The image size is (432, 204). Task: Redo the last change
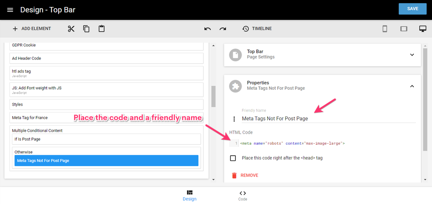click(223, 29)
